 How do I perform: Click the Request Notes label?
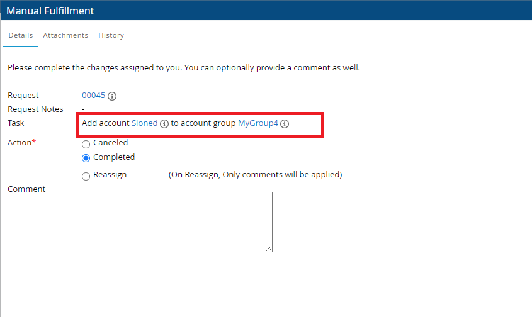click(35, 109)
